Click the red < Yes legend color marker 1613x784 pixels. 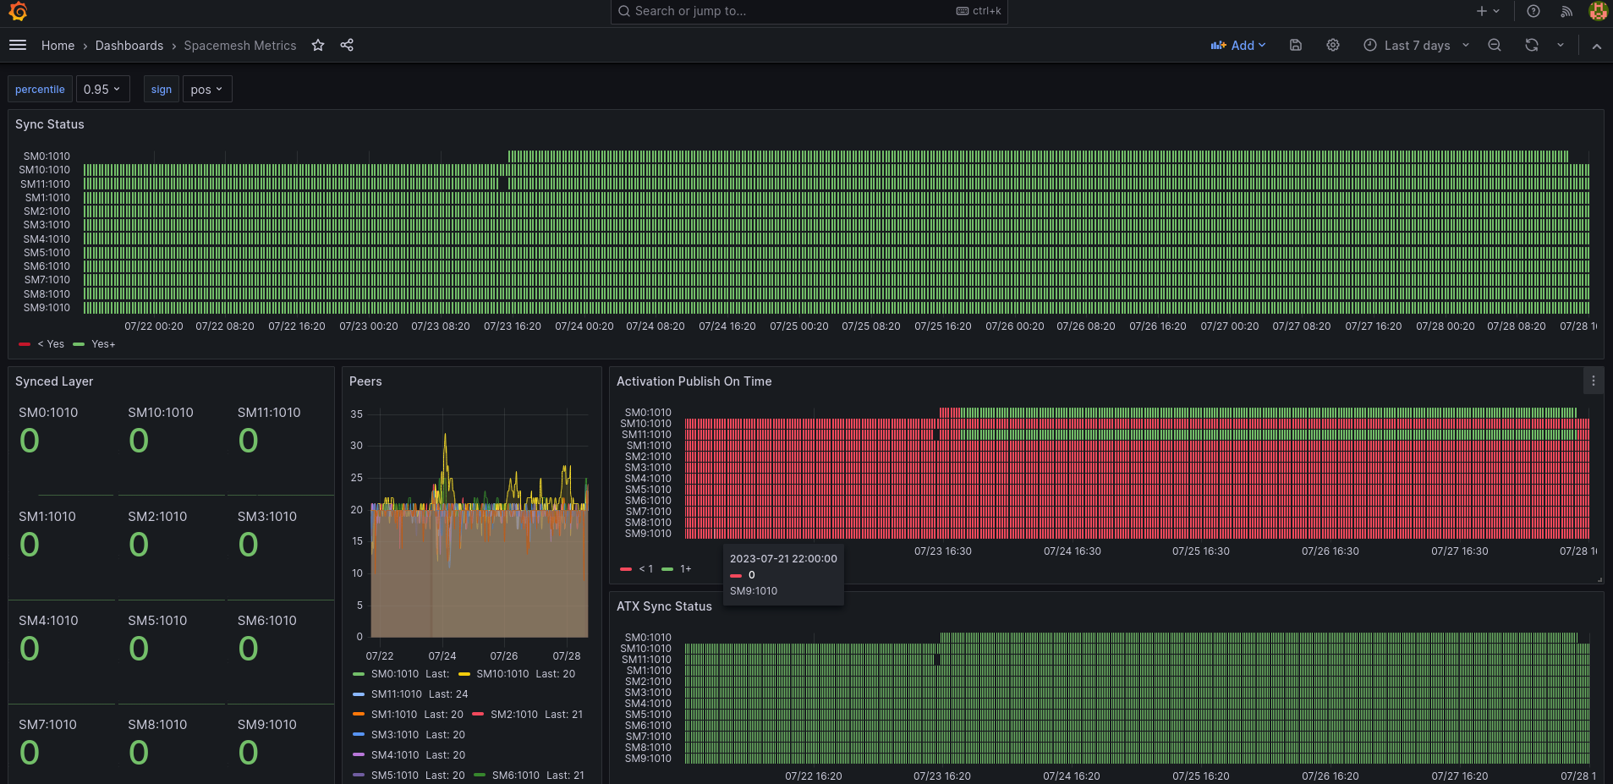click(x=25, y=343)
